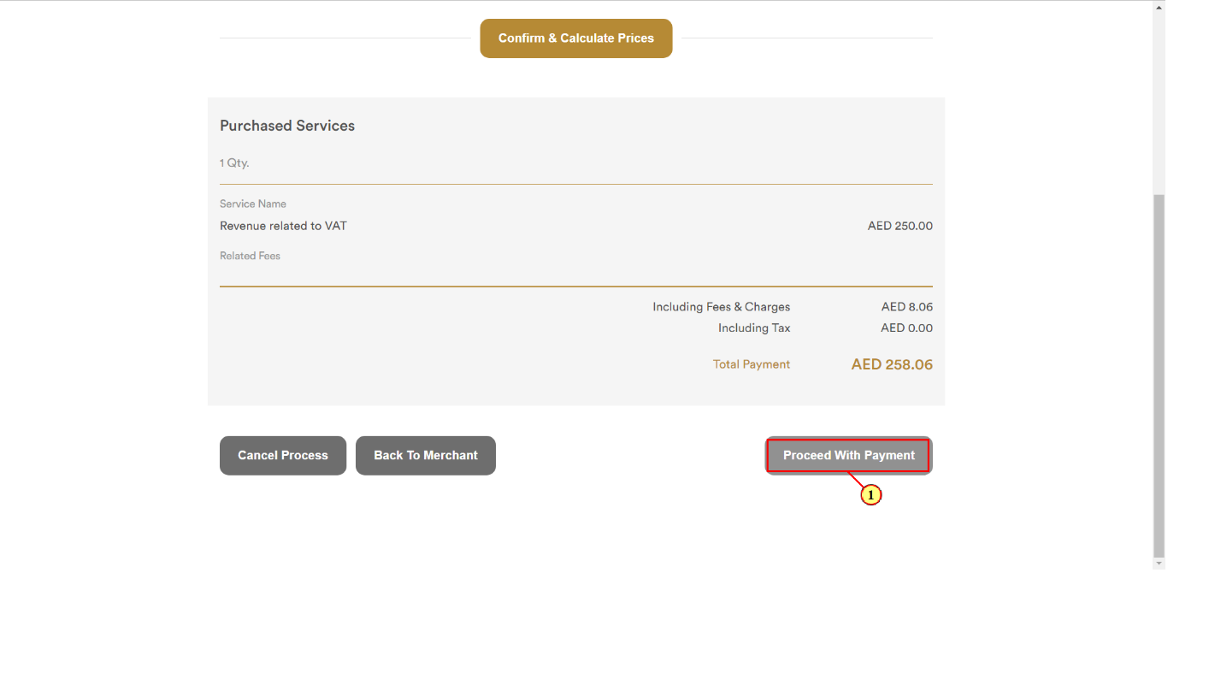Click the '1 Qty.' text
Image resolution: width=1209 pixels, height=685 pixels.
234,162
